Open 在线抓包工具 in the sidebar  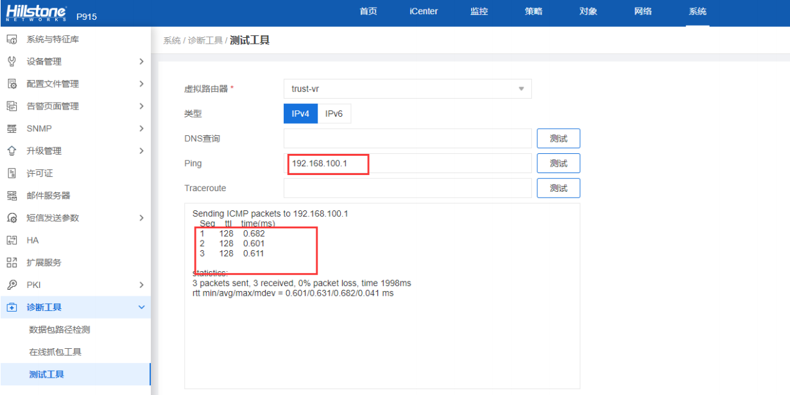point(55,352)
